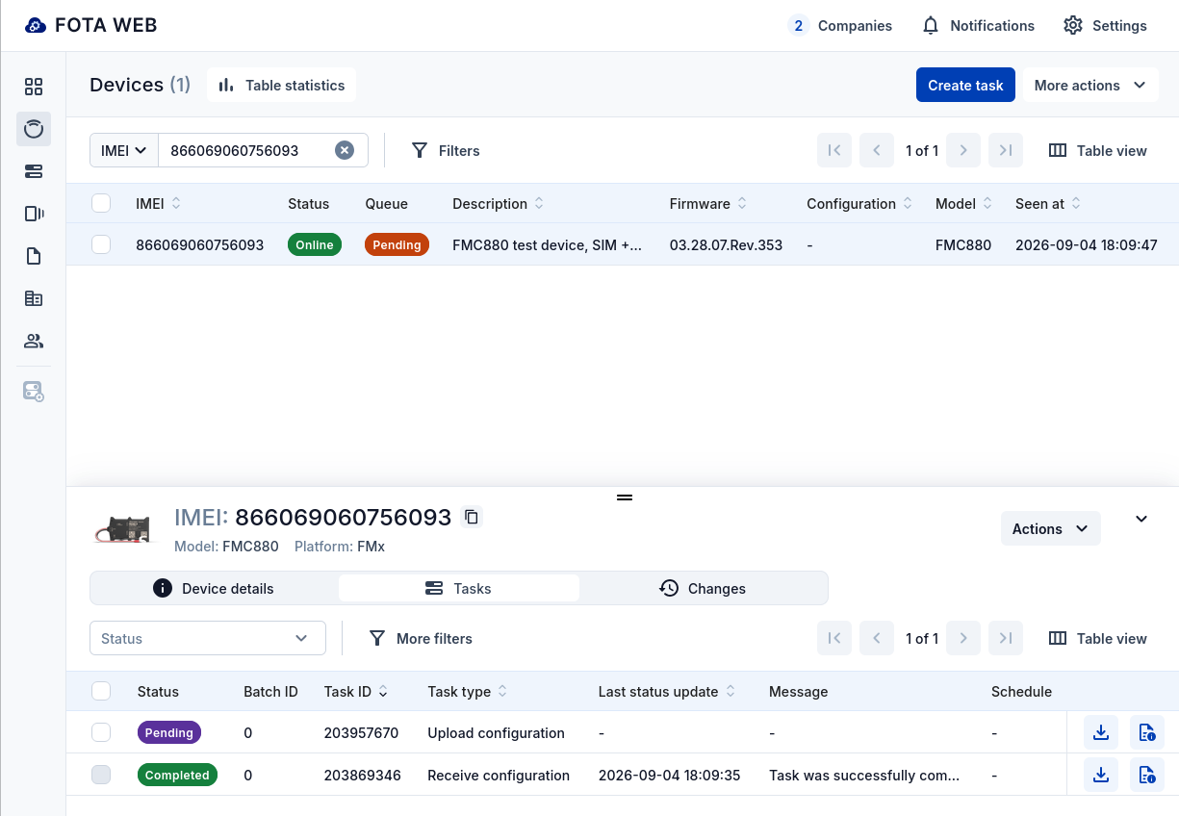Open Table statistics
Image resolution: width=1179 pixels, height=816 pixels.
[281, 85]
